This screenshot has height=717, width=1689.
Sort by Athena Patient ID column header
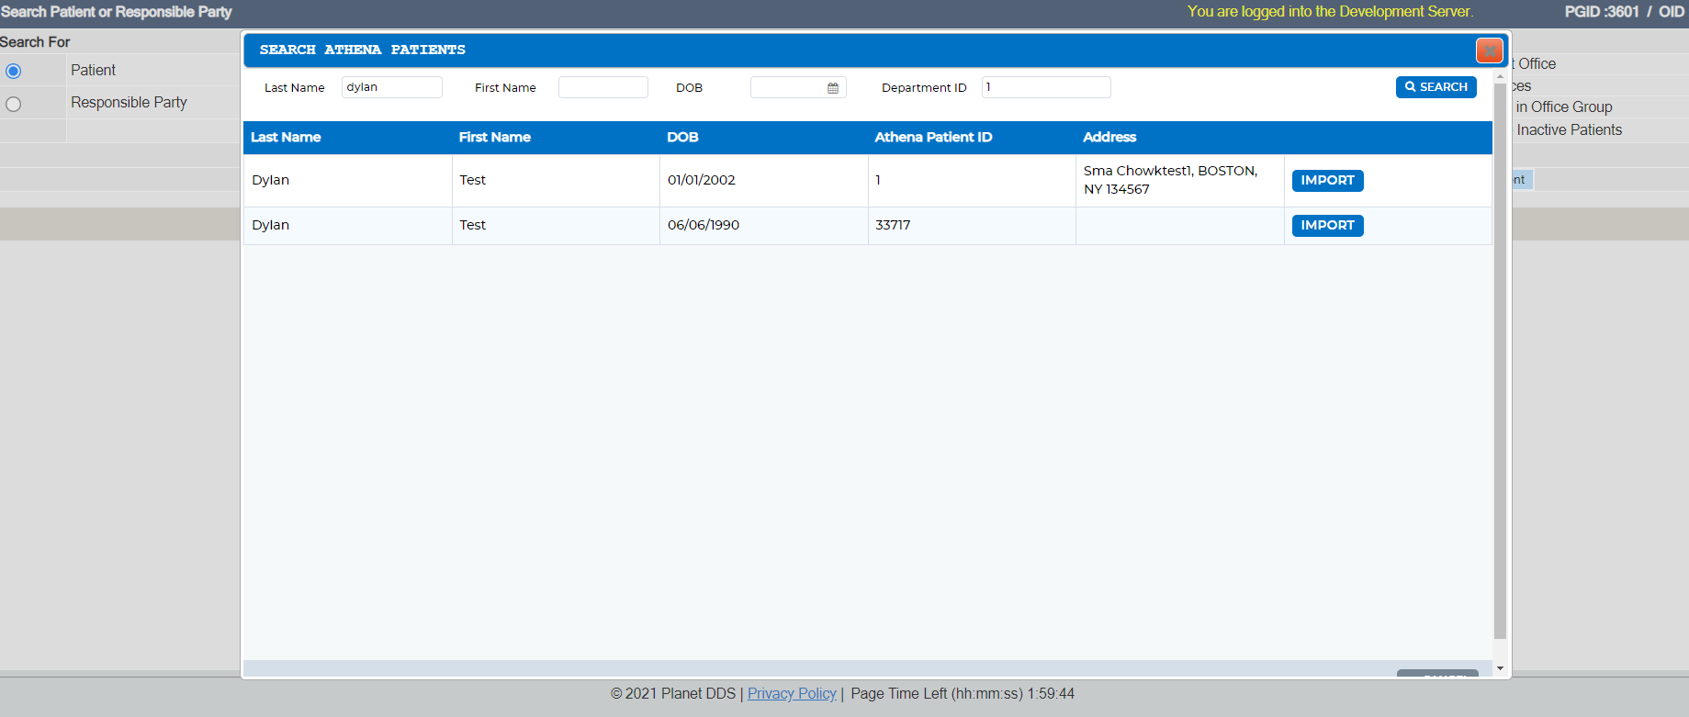933,138
